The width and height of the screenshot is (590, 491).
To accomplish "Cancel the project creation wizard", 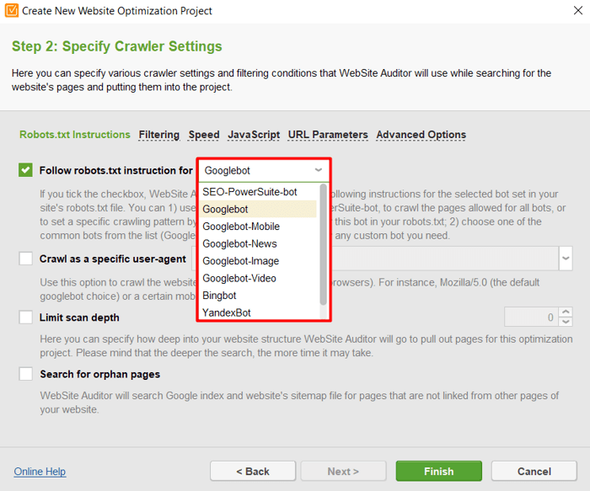I will click(x=534, y=471).
